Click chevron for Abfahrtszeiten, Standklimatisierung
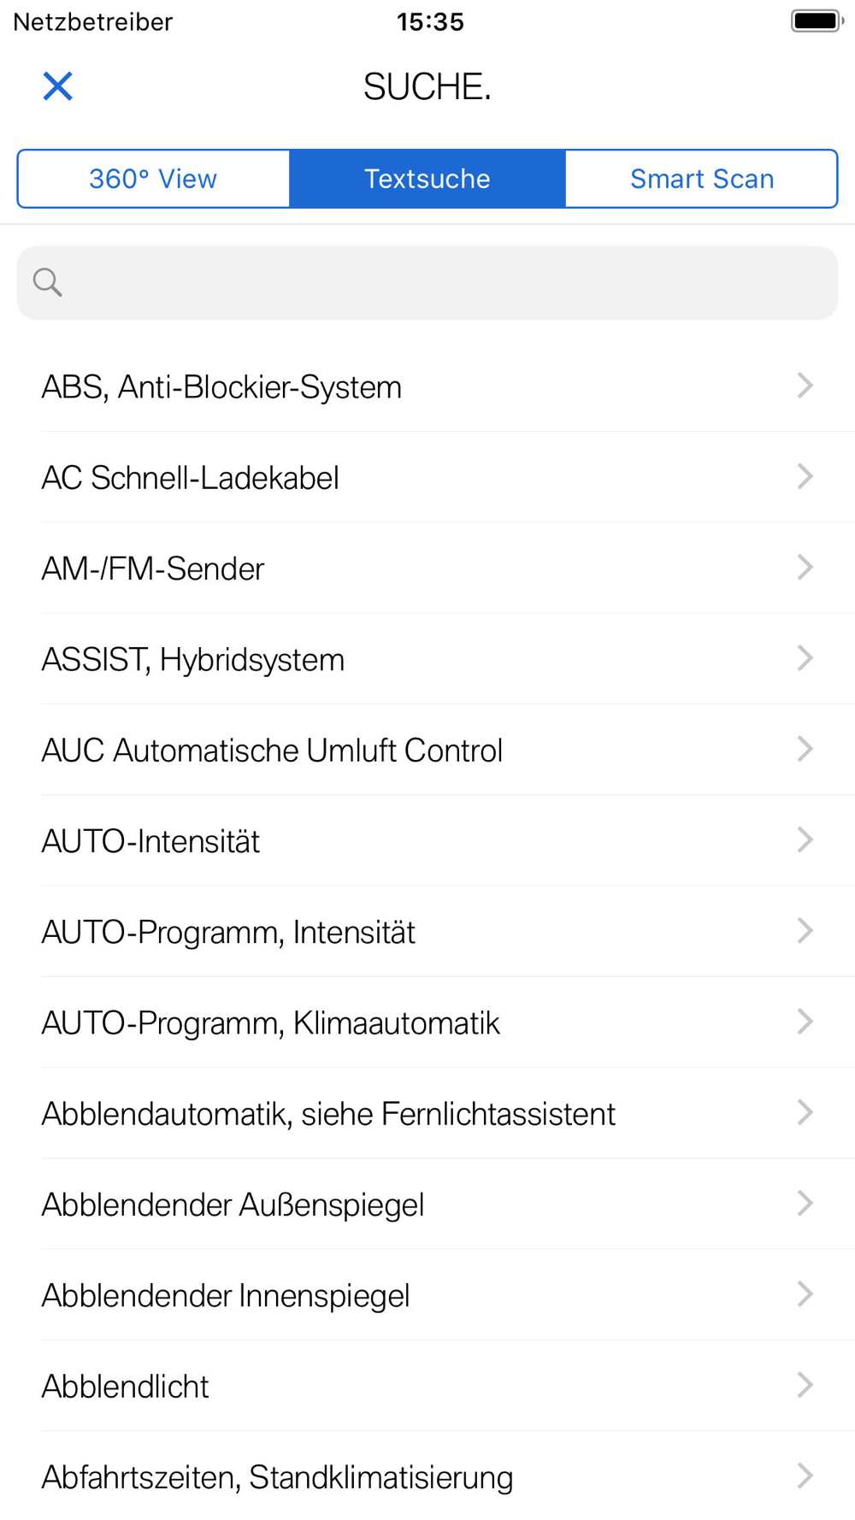This screenshot has width=855, height=1520. 805,1476
